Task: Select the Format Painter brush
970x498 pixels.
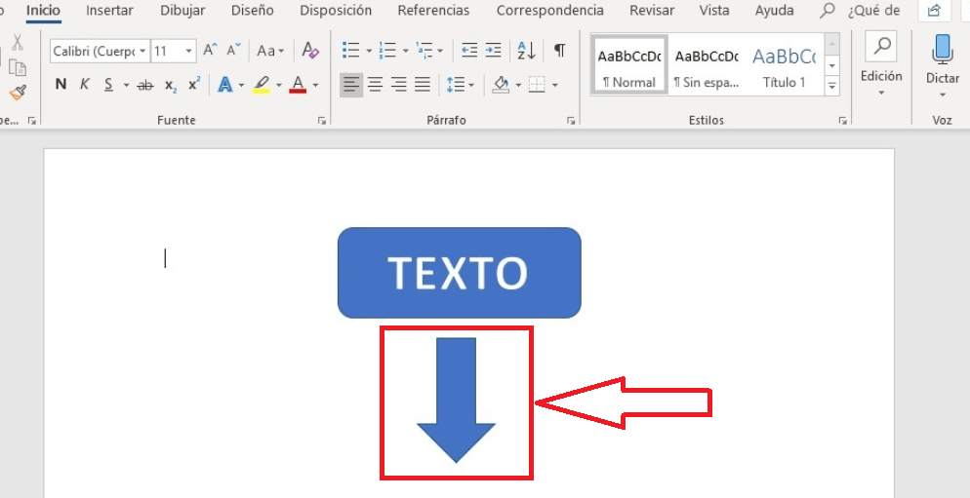Action: pyautogui.click(x=18, y=94)
